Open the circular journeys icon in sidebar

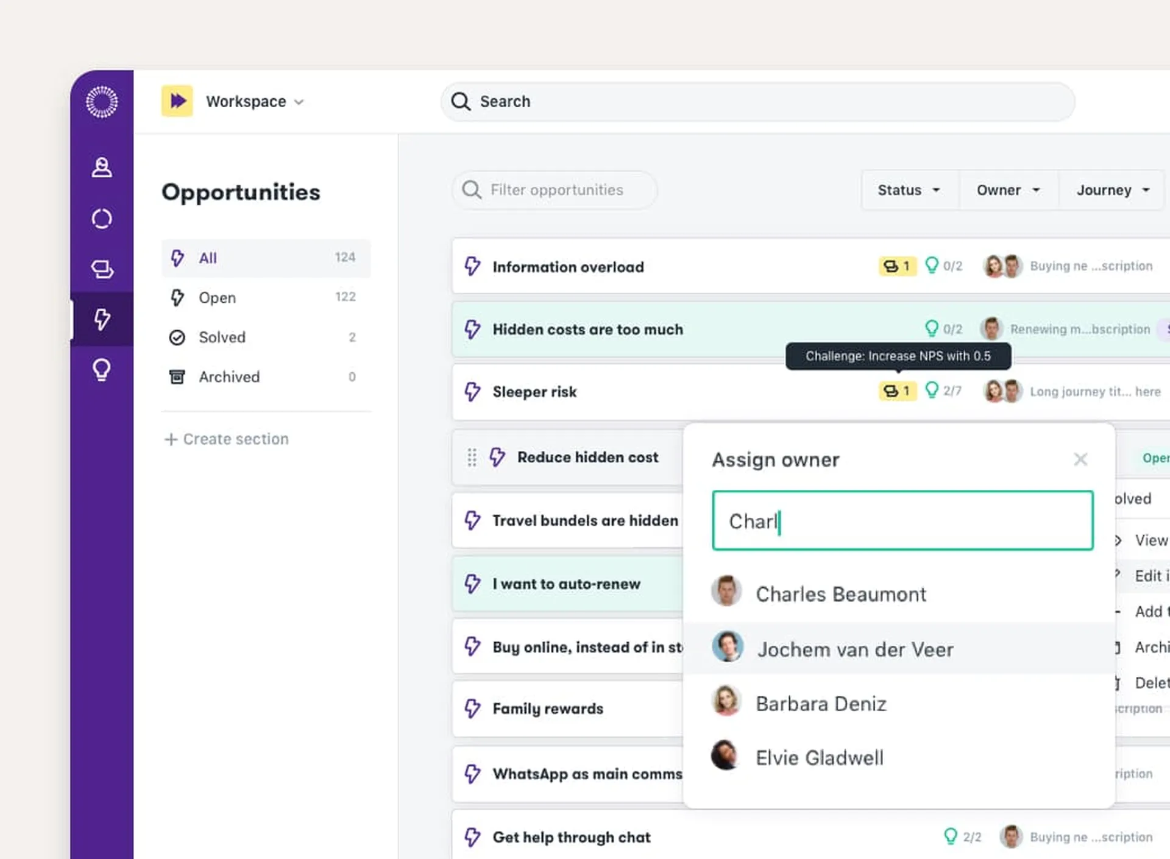pos(102,219)
